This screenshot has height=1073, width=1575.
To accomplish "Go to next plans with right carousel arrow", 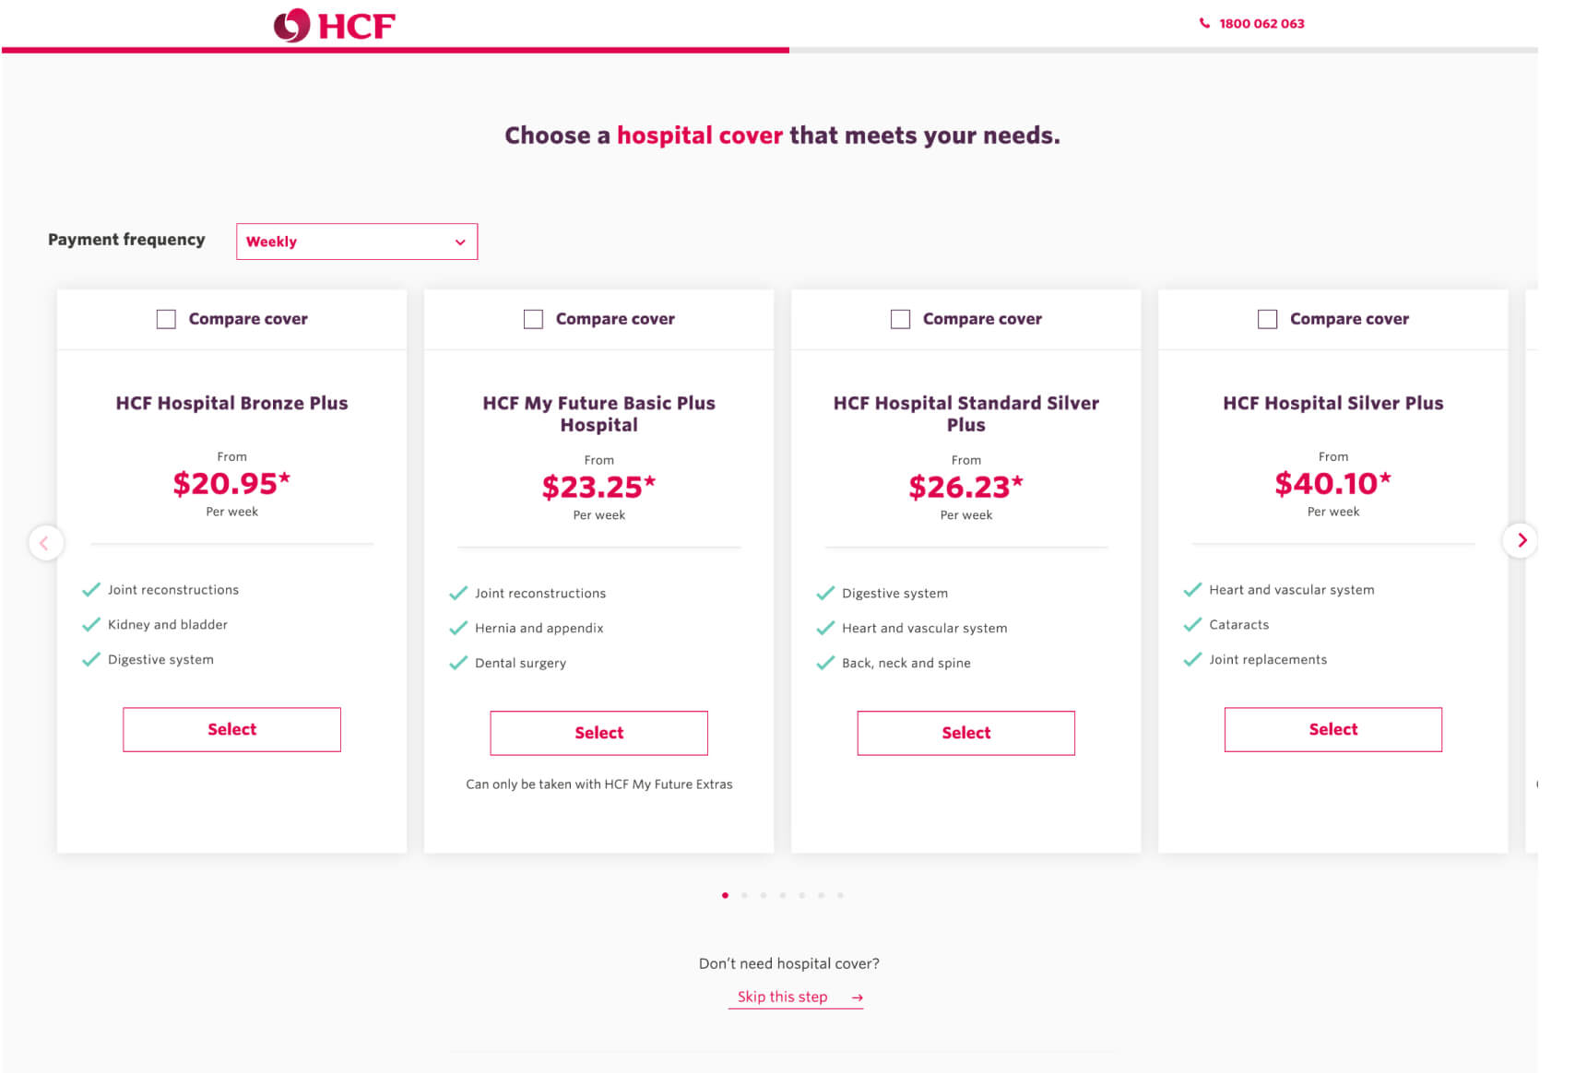I will tap(1522, 540).
